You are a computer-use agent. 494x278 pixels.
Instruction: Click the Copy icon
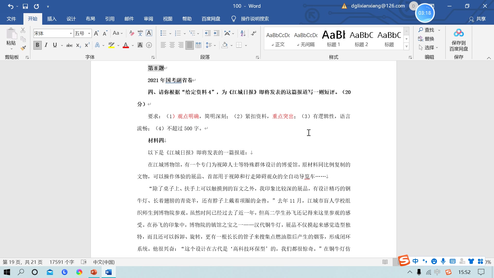(x=23, y=39)
